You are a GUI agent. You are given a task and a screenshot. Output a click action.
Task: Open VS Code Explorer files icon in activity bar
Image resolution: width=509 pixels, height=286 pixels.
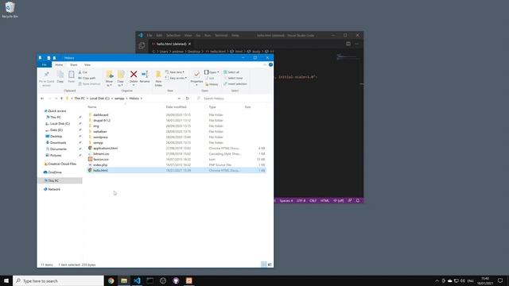(x=142, y=46)
